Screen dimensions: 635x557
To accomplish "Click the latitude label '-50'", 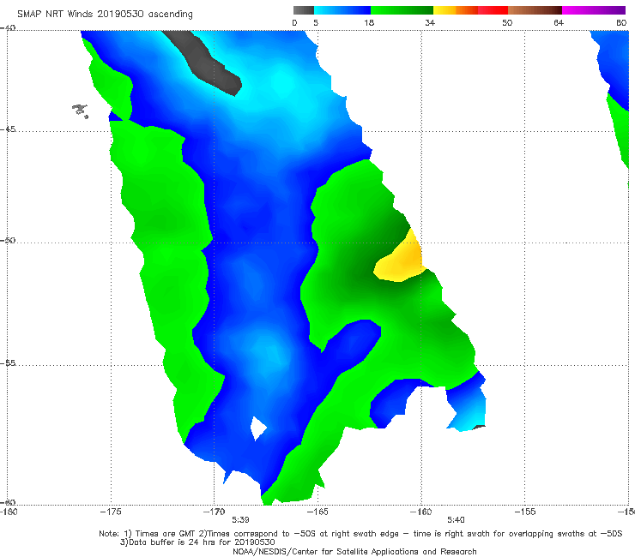I will point(8,240).
